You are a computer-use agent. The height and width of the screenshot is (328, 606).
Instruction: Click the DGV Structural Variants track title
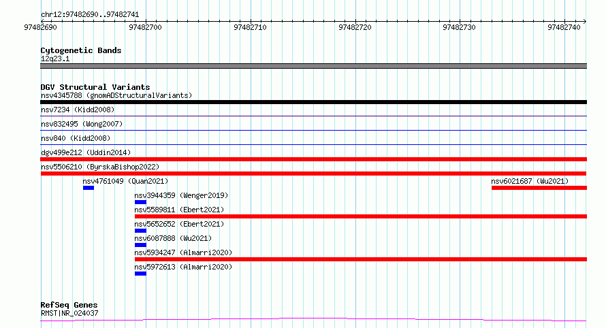(95, 87)
